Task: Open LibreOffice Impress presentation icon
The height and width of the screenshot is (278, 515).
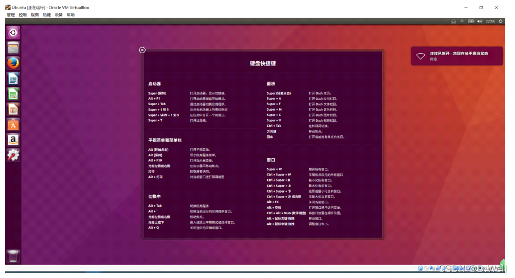Action: click(13, 109)
